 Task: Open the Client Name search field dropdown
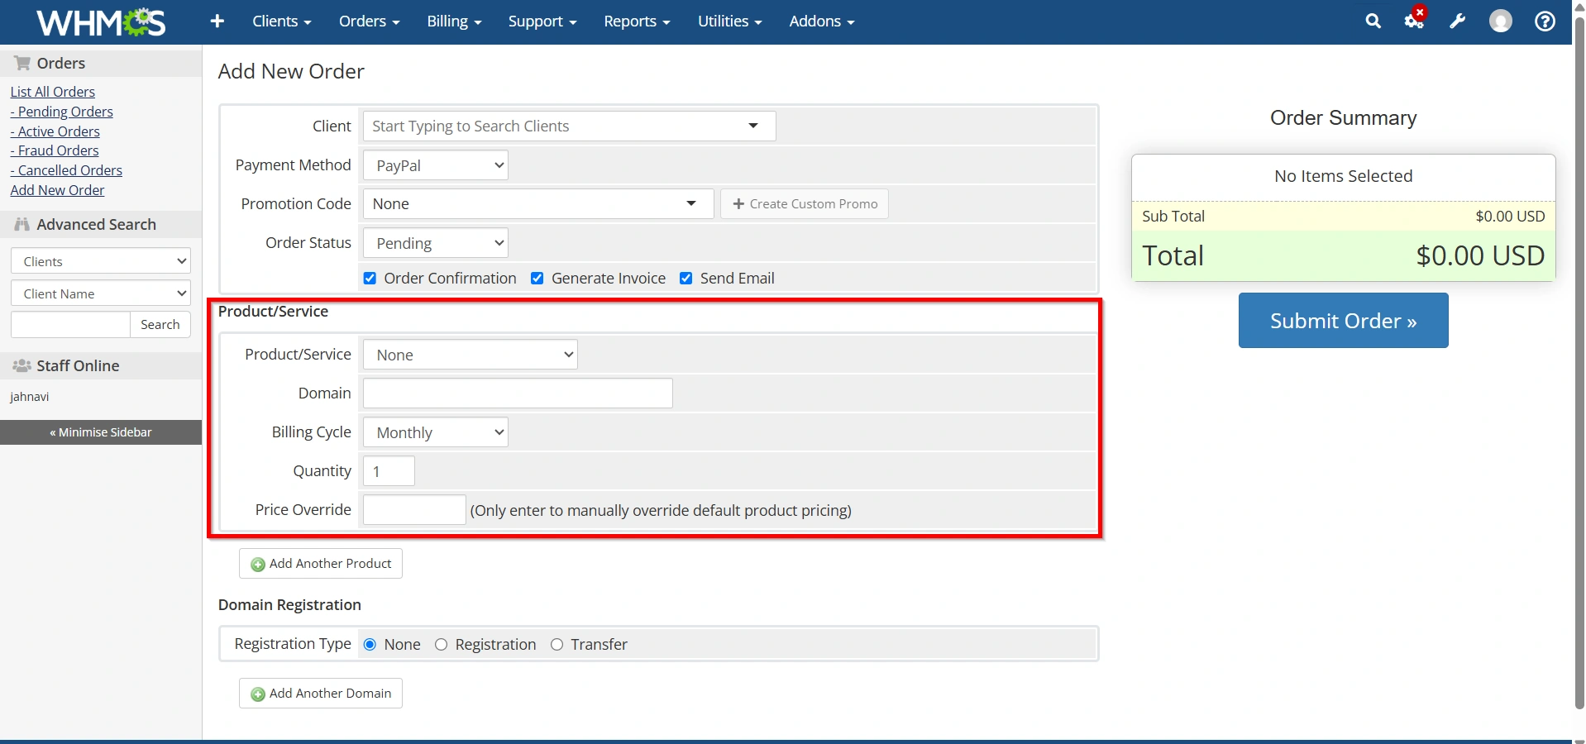[x=101, y=293]
